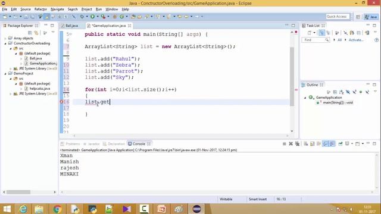This screenshot has height=214, width=381.
Task: Click the New file toolbar icon
Action: (x=5, y=17)
